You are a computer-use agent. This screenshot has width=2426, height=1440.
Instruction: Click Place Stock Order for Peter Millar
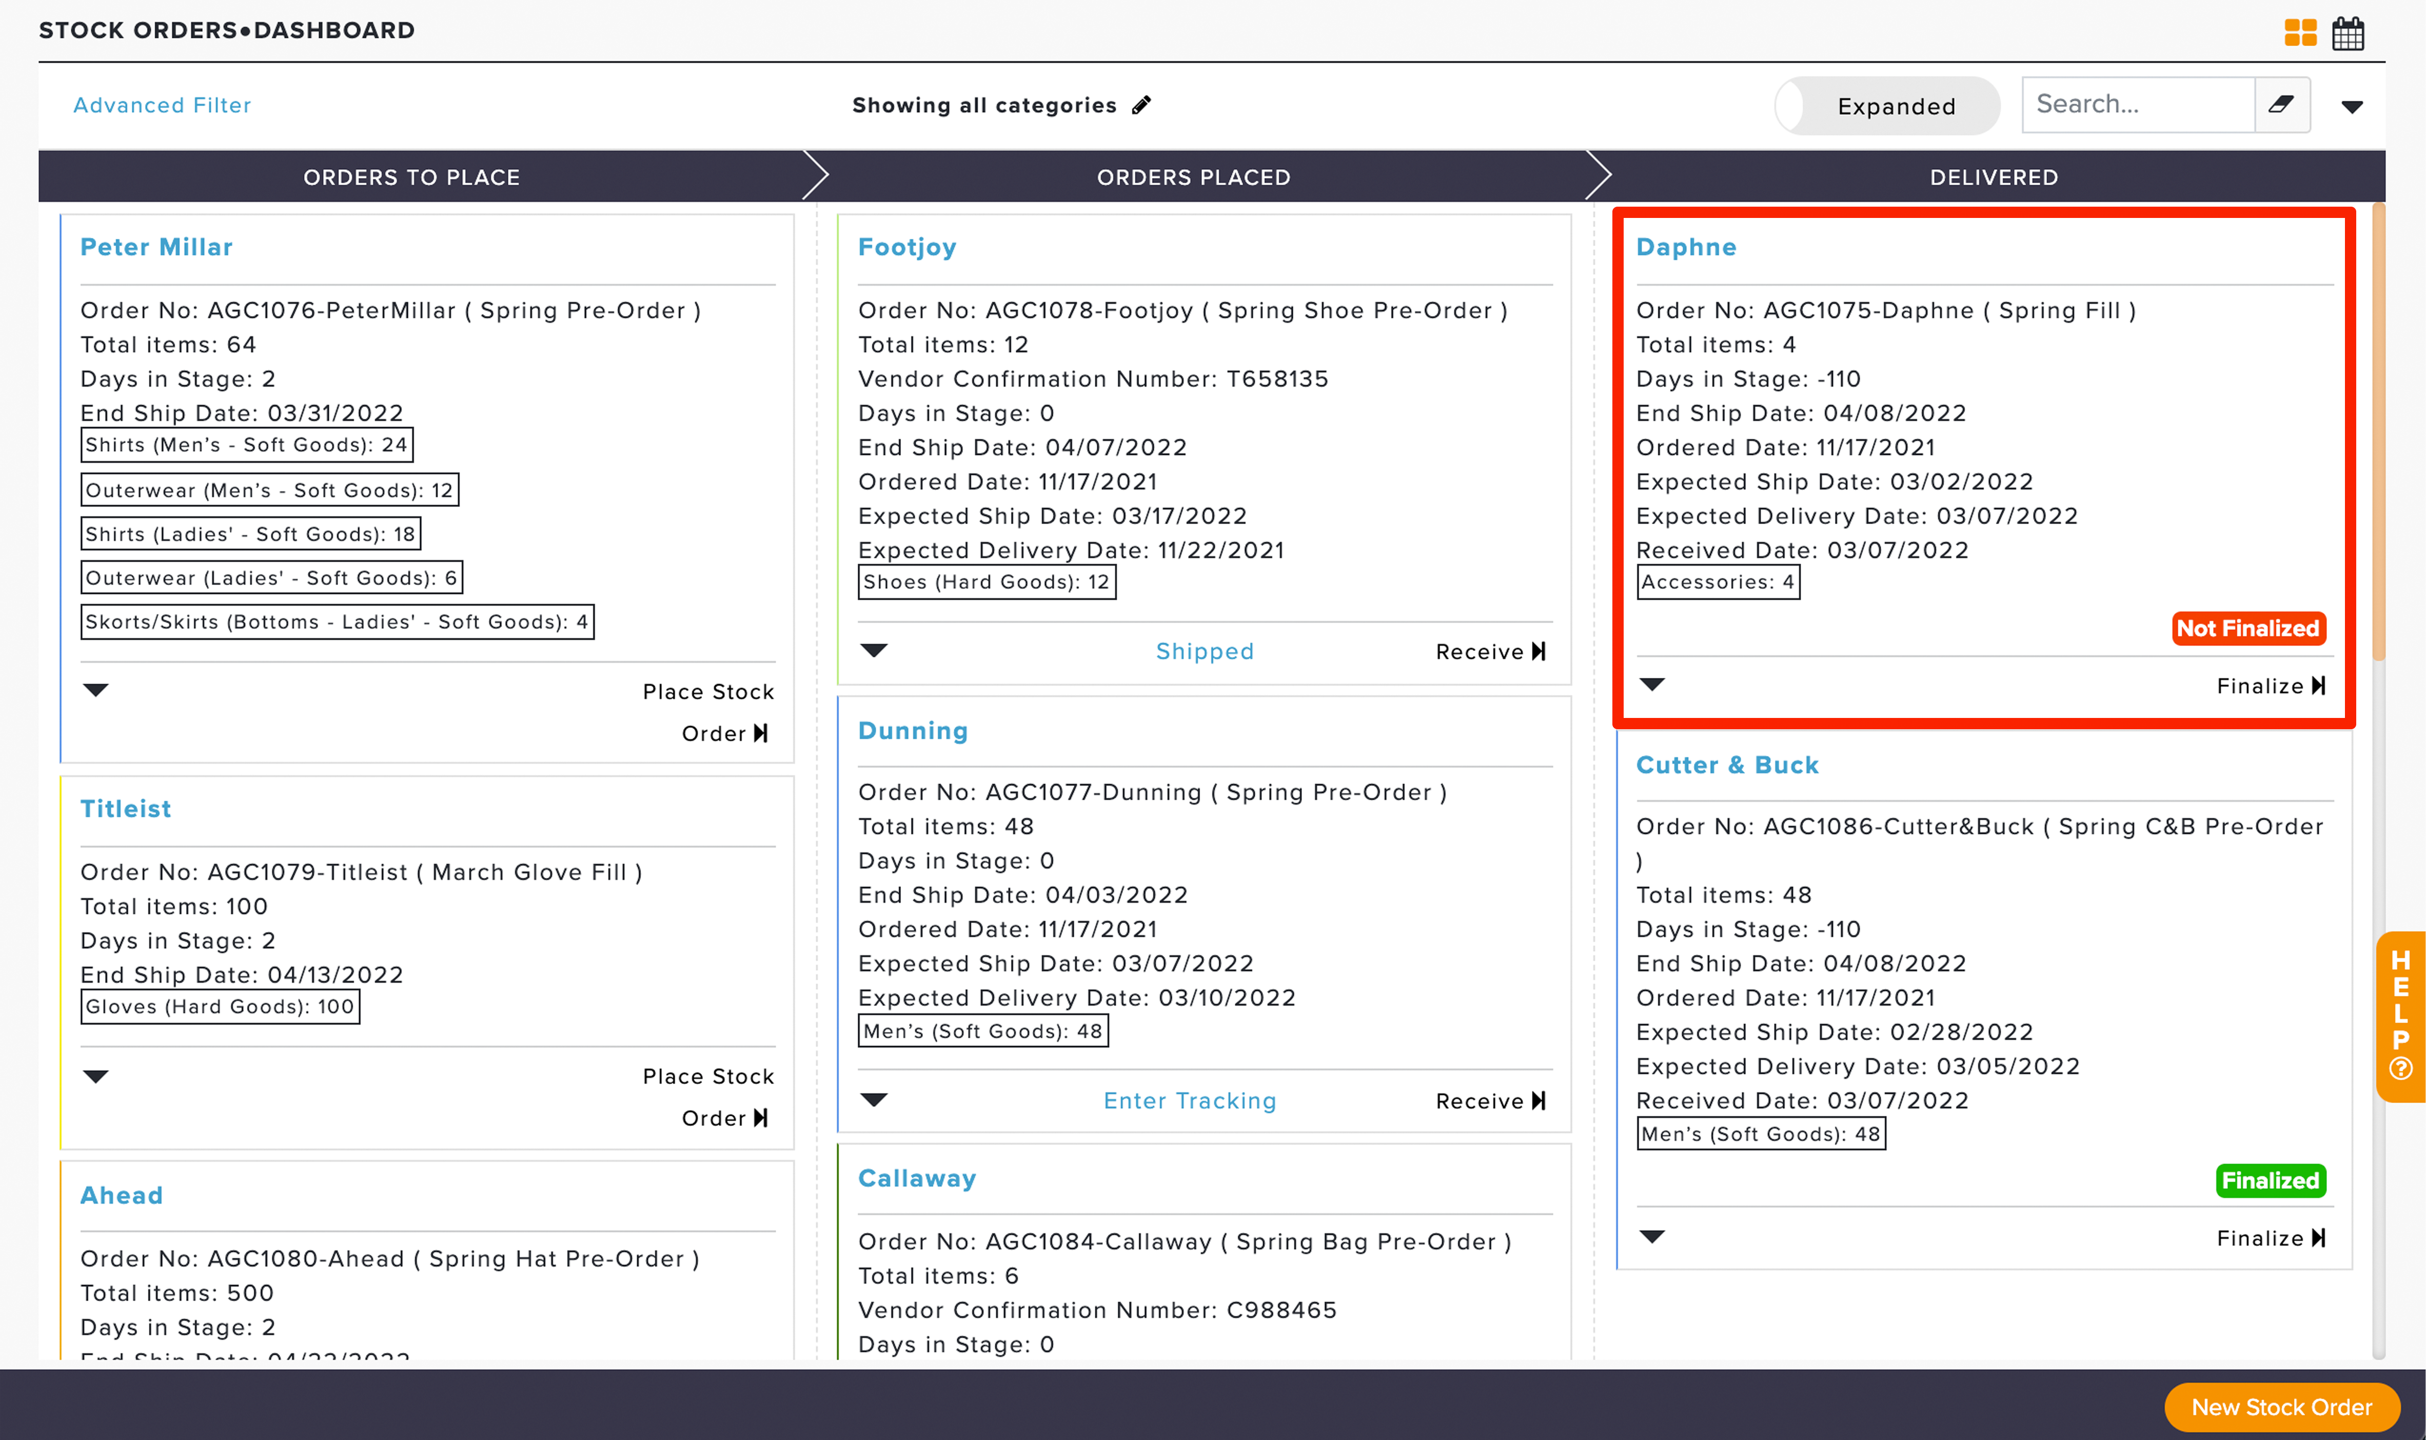[x=709, y=712]
